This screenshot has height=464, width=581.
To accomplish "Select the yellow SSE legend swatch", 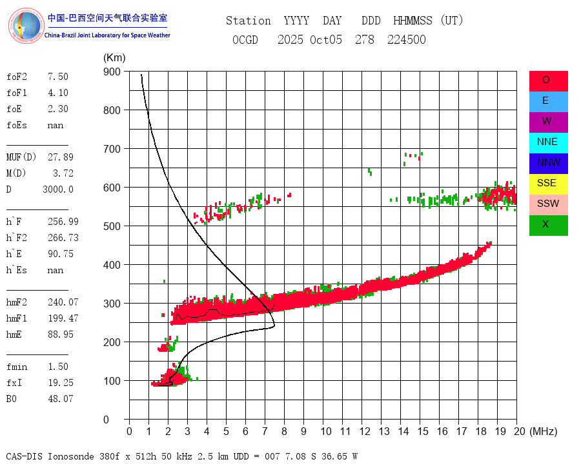I will pyautogui.click(x=548, y=184).
